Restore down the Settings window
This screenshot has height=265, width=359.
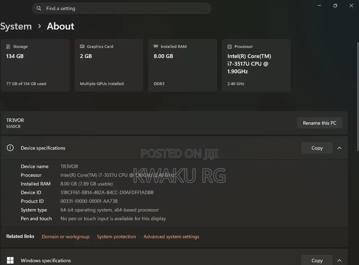click(335, 6)
